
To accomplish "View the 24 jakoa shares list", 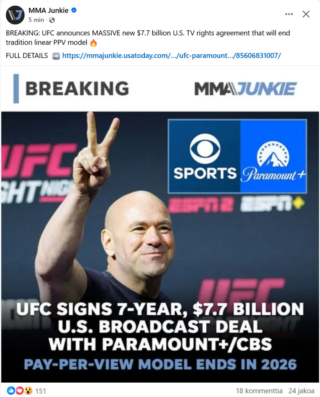I will pos(301,391).
